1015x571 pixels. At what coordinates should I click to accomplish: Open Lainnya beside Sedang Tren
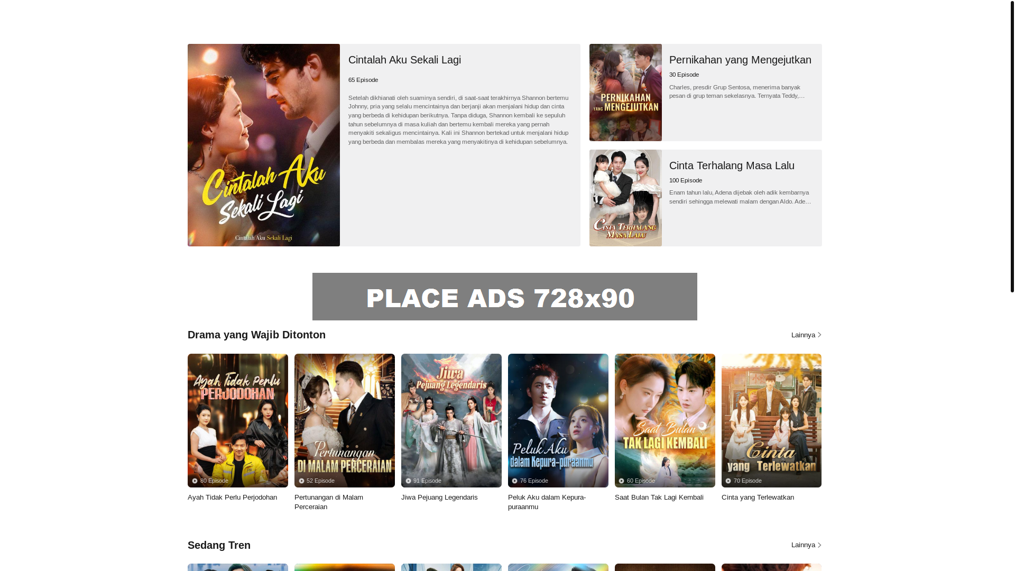[803, 545]
